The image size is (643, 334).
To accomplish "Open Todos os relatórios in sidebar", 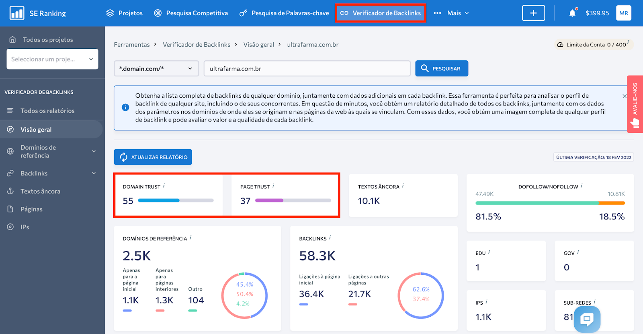I will pos(47,111).
